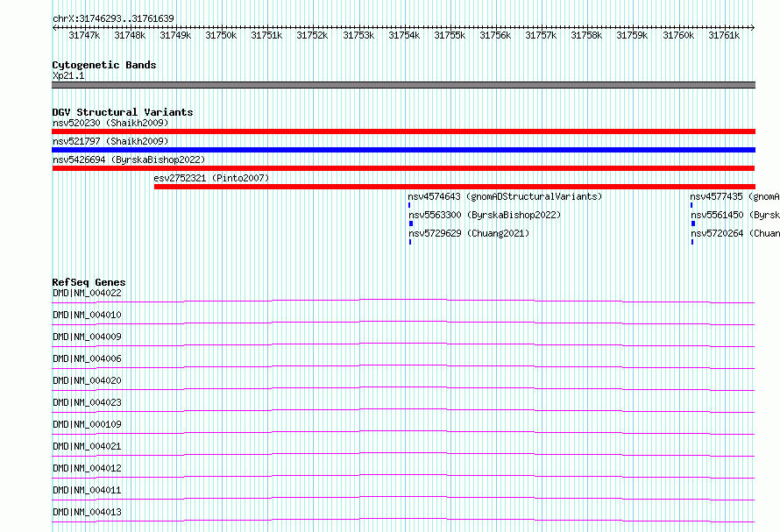Open the nsv4577435 variant label

[734, 196]
